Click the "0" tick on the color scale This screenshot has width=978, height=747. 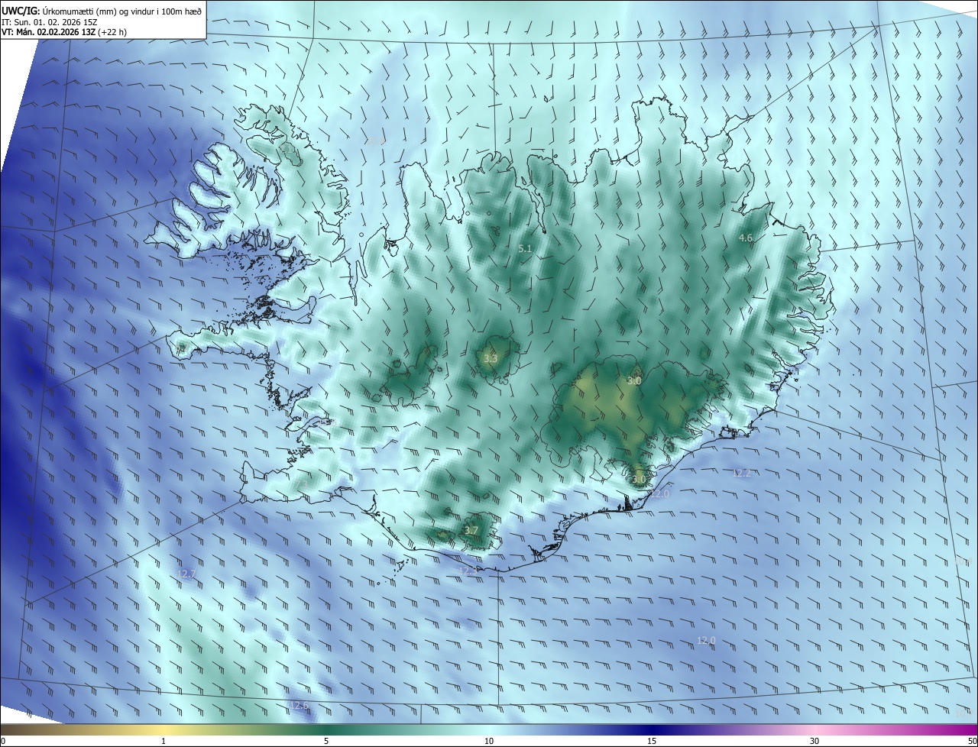click(3, 742)
